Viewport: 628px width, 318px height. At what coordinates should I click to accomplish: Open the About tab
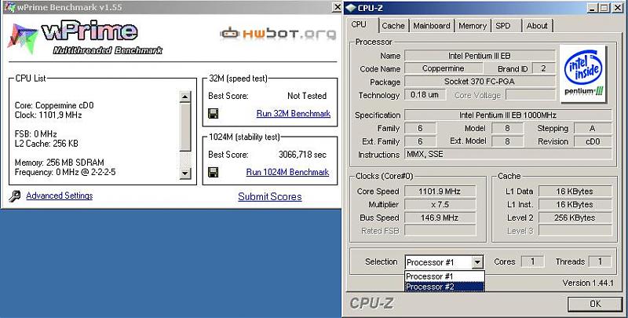coord(537,26)
